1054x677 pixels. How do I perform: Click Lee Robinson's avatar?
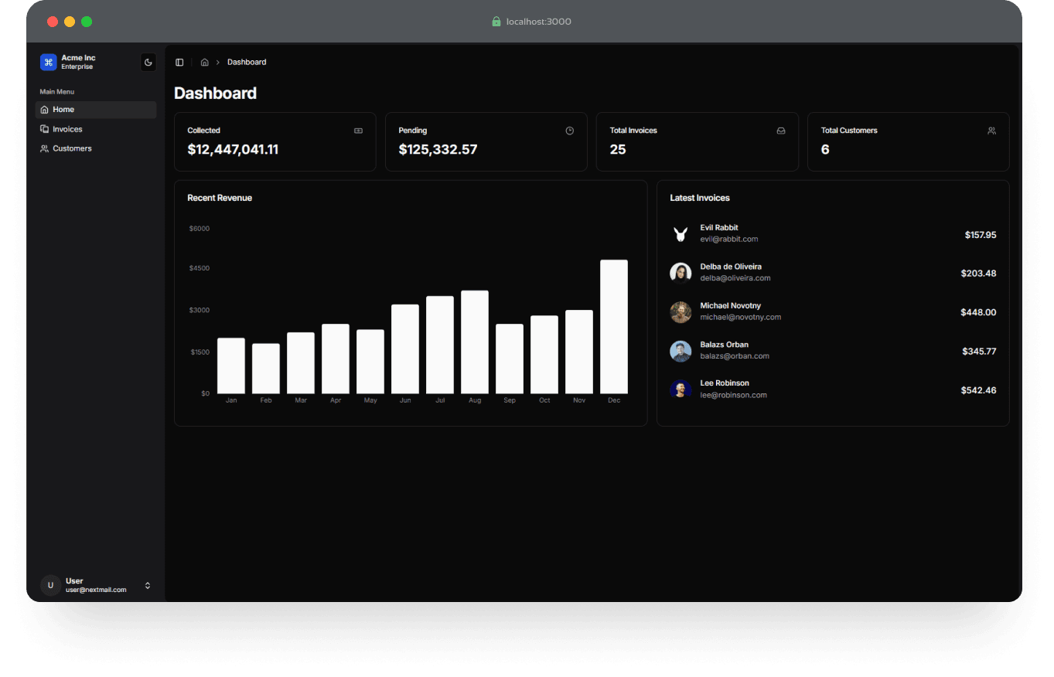[x=680, y=390]
